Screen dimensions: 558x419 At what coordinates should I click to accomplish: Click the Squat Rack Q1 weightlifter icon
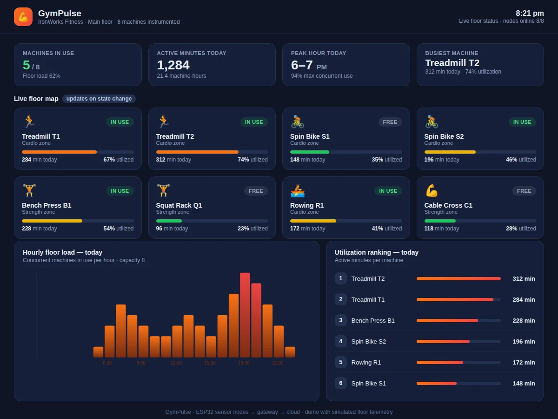[163, 191]
